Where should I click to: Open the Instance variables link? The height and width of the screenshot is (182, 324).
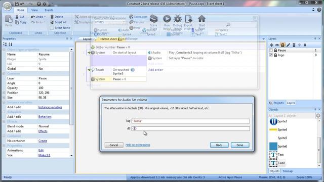50,107
